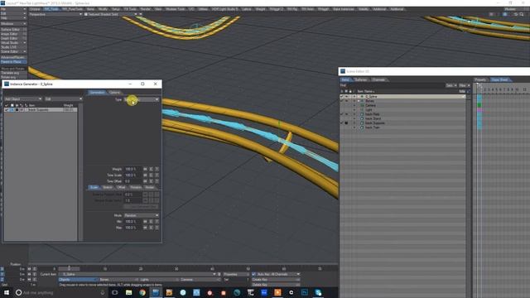Click the Lights mode button
530x298 pixels.
pos(158,280)
